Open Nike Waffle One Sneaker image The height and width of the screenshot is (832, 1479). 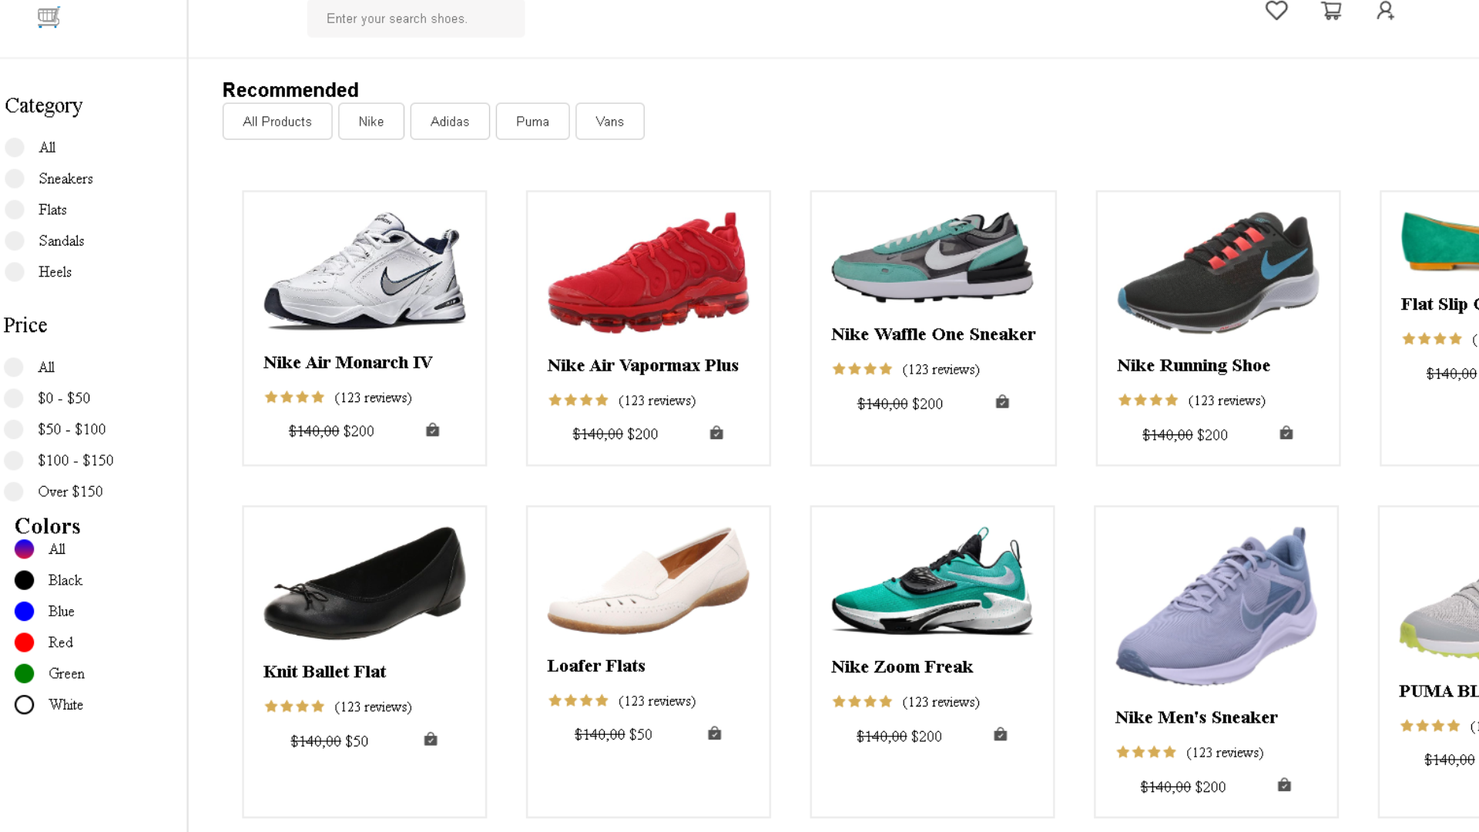932,257
